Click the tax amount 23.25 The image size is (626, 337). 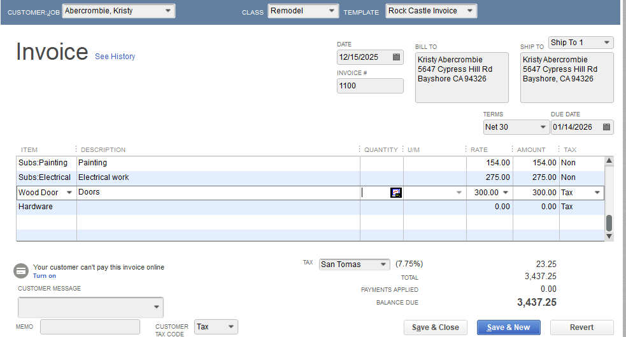pos(546,264)
